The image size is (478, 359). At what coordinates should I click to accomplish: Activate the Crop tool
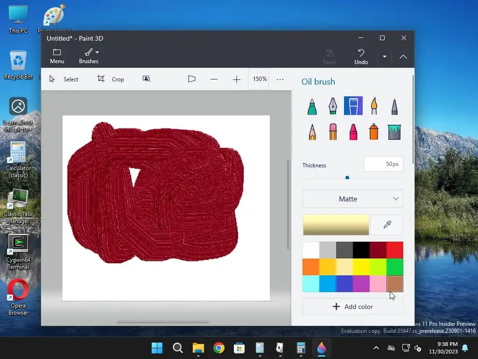point(111,79)
